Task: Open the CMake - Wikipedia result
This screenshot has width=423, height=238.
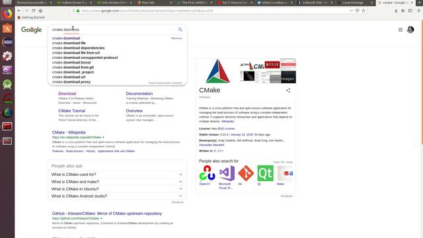Action: tap(69, 132)
